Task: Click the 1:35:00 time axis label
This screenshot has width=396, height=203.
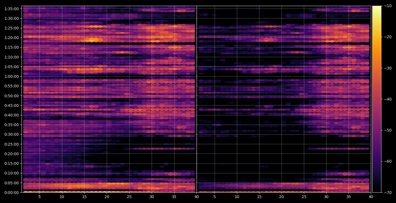Action: [11, 9]
